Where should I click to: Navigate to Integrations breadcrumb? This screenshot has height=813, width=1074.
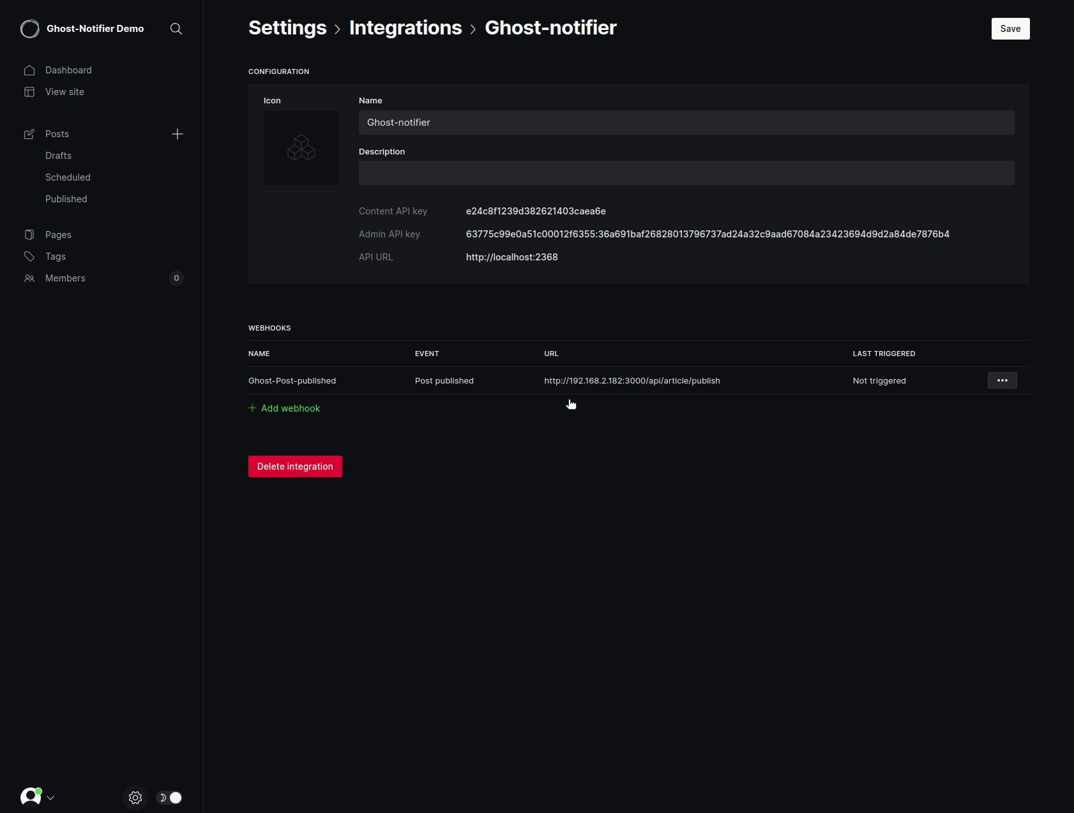click(x=405, y=28)
